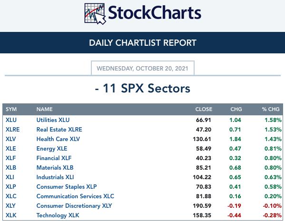Screen dimensions: 285x223
Task: Click the Daily ChartList Report banner
Action: (143, 42)
